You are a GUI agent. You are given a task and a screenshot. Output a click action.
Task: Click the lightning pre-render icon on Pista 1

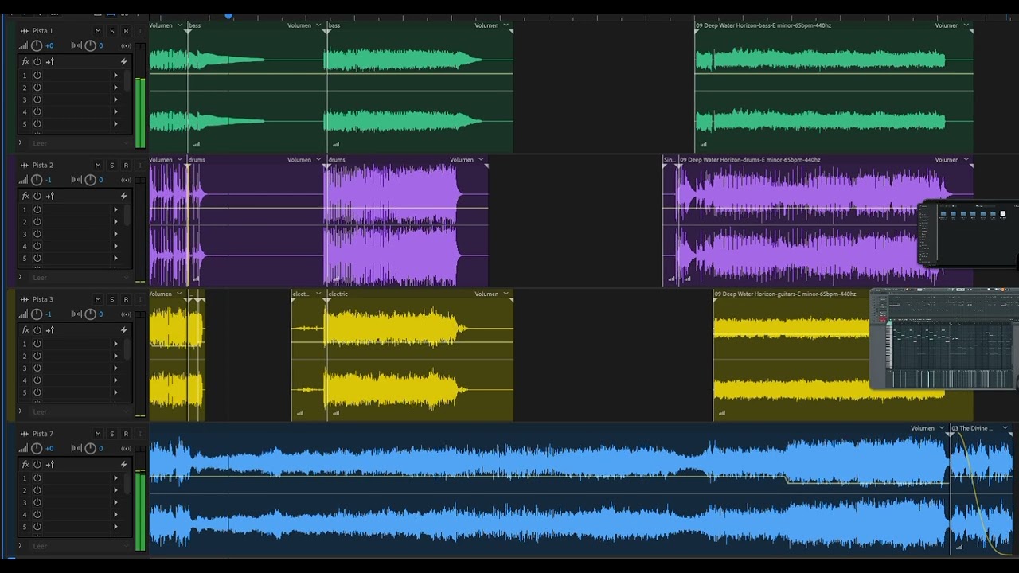pos(123,61)
